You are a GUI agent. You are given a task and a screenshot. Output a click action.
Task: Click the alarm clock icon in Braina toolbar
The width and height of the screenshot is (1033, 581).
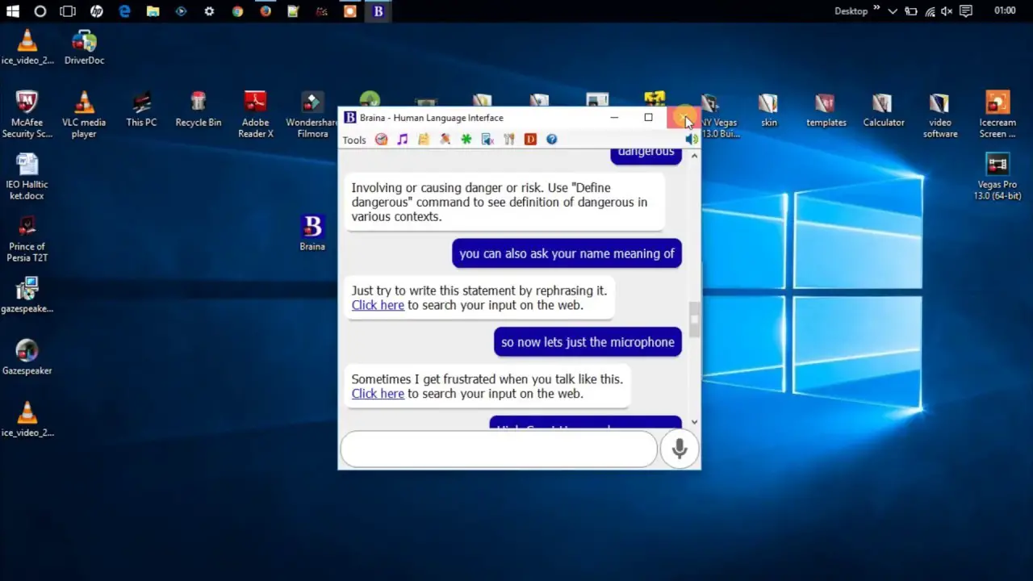point(381,140)
